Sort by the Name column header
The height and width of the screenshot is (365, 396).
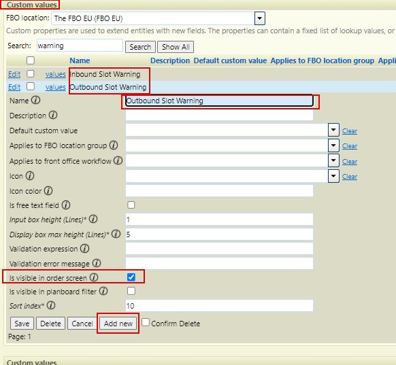(x=80, y=60)
